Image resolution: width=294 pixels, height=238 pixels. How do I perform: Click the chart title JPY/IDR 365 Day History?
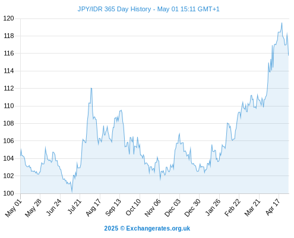click(114, 9)
